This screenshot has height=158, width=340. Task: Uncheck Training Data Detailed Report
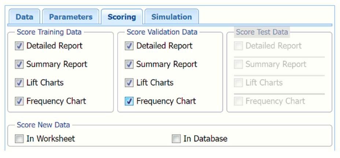[x=19, y=46]
